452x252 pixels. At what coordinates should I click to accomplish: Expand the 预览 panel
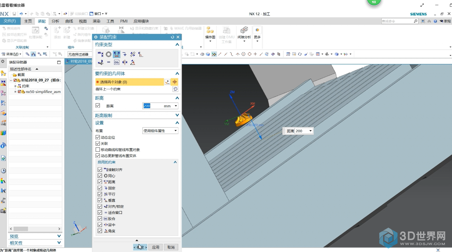point(59,236)
